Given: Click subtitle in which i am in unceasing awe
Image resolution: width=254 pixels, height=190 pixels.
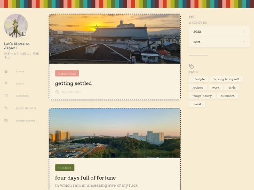Looking at the screenshot, I should tap(96, 185).
